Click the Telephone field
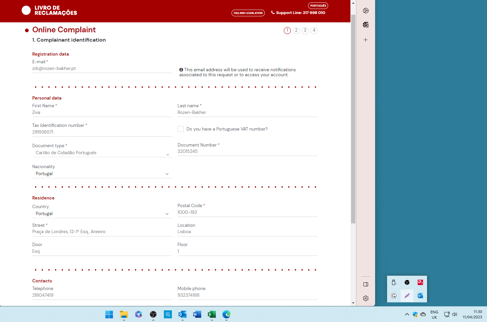The image size is (487, 322). [x=102, y=295]
